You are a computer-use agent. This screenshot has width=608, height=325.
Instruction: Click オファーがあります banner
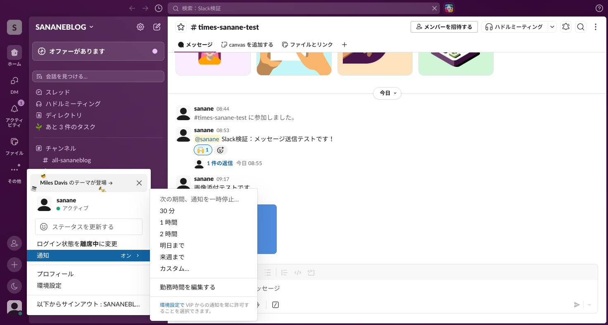click(98, 51)
